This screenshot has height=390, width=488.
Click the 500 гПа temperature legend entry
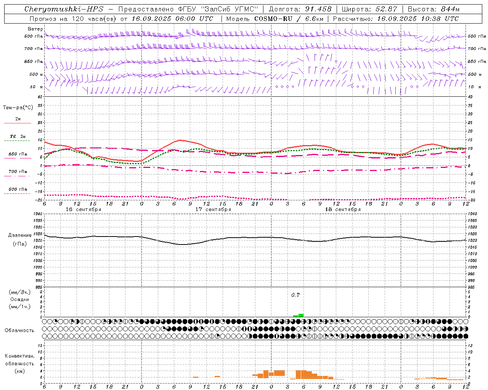pos(18,189)
